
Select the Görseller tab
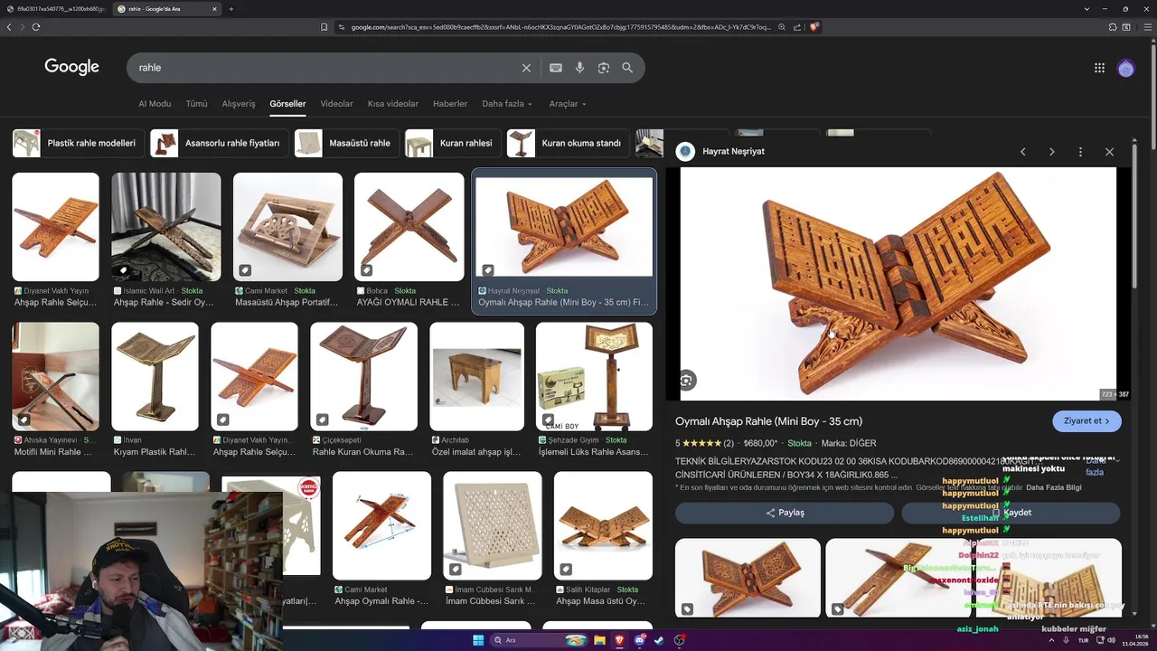point(287,104)
